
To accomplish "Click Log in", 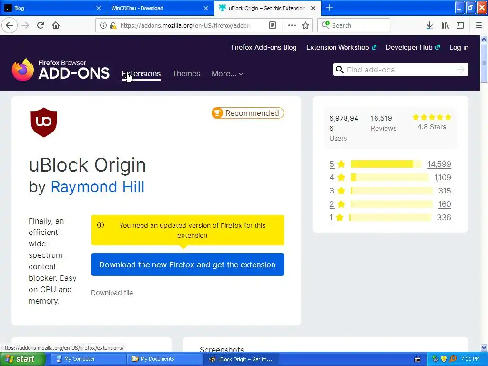I will coord(459,47).
